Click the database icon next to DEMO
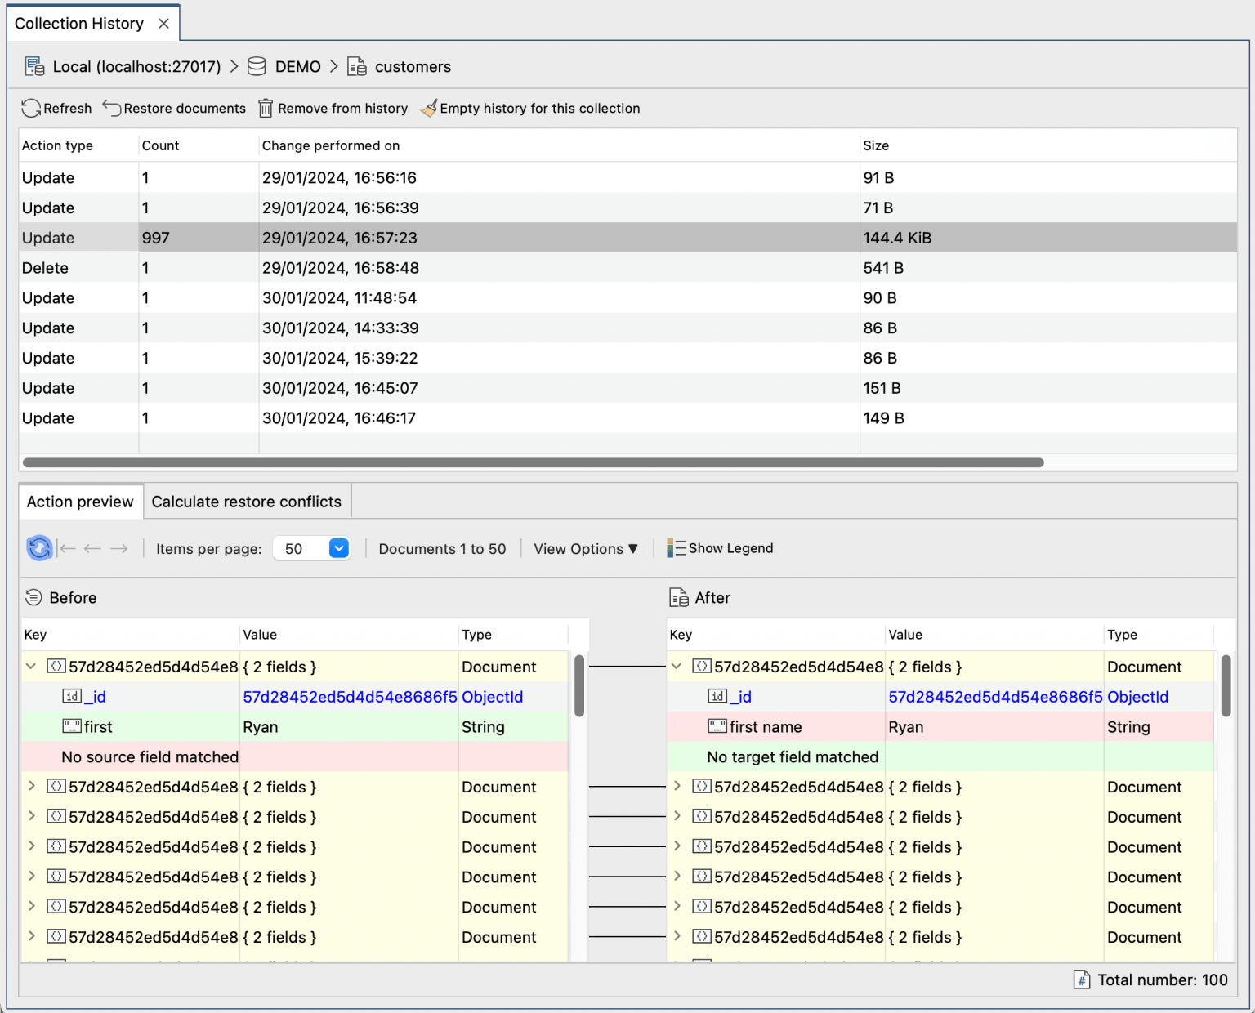 [256, 66]
